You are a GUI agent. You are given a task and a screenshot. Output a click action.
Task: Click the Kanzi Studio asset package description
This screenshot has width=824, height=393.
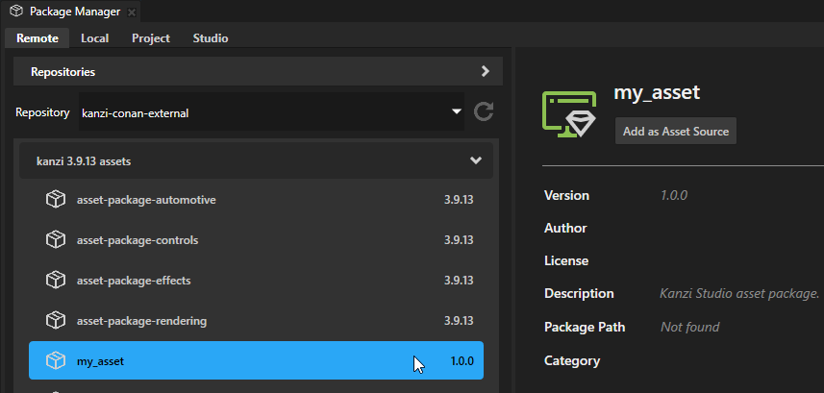pyautogui.click(x=739, y=293)
